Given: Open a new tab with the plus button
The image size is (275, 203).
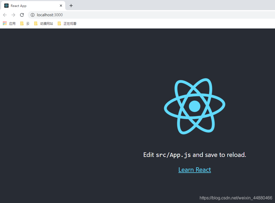Looking at the screenshot, I should (x=71, y=5).
